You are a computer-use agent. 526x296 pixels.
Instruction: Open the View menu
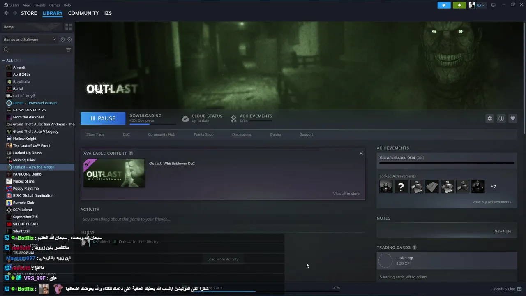coord(27,5)
